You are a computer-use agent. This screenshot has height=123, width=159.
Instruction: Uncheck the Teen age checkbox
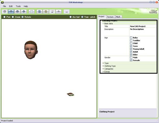(x=131, y=46)
